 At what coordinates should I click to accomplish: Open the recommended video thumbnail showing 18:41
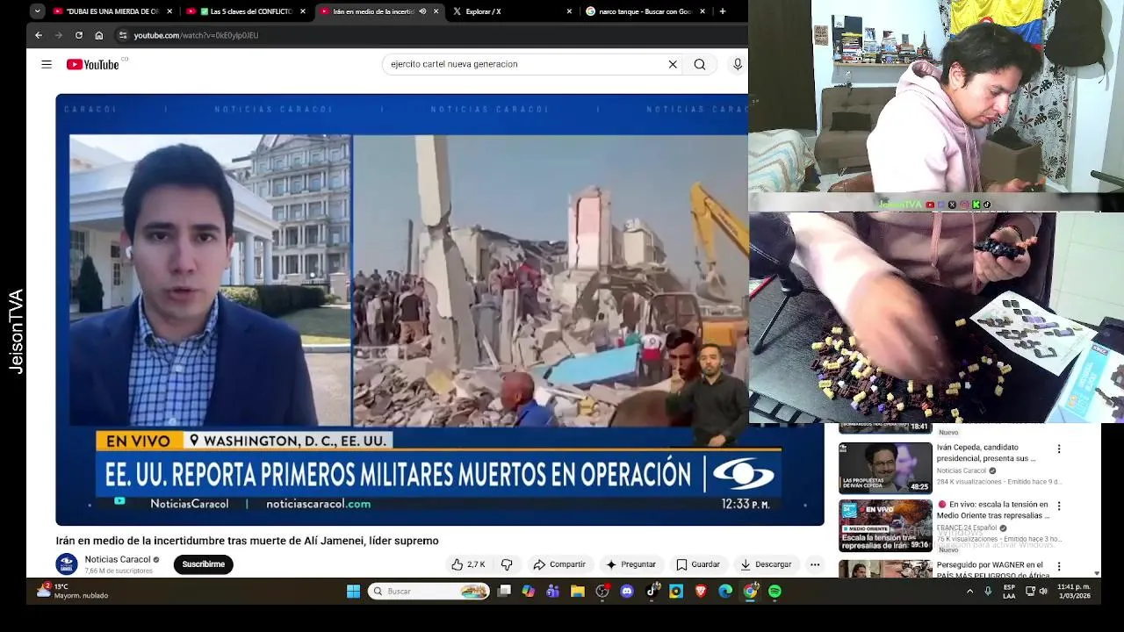pos(885,427)
